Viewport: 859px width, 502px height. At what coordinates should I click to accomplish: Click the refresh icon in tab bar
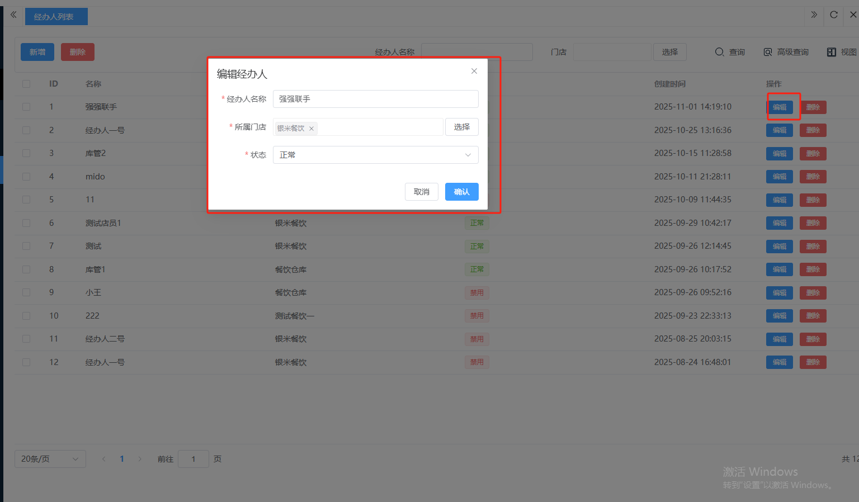[x=833, y=15]
